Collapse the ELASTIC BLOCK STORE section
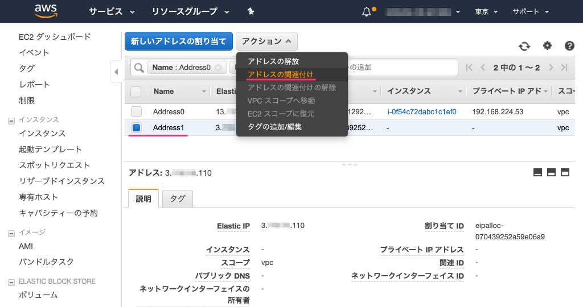 point(11,282)
